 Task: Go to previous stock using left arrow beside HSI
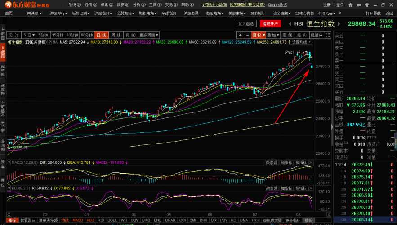(289, 23)
